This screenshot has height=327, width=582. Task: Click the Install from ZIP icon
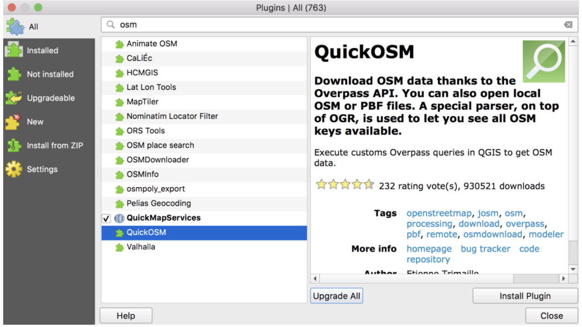tap(14, 146)
